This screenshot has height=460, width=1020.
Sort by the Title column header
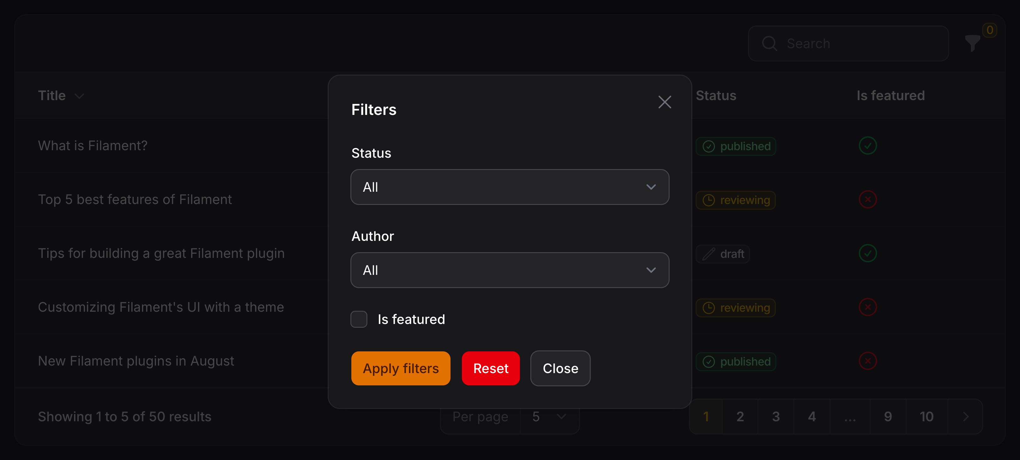(x=52, y=95)
